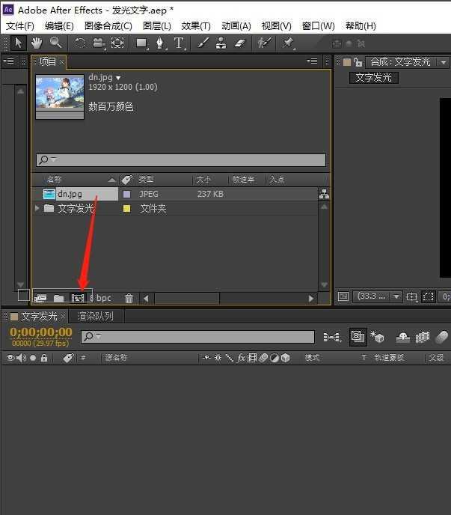Open the 效果(T) menu
The width and height of the screenshot is (451, 515).
click(195, 25)
